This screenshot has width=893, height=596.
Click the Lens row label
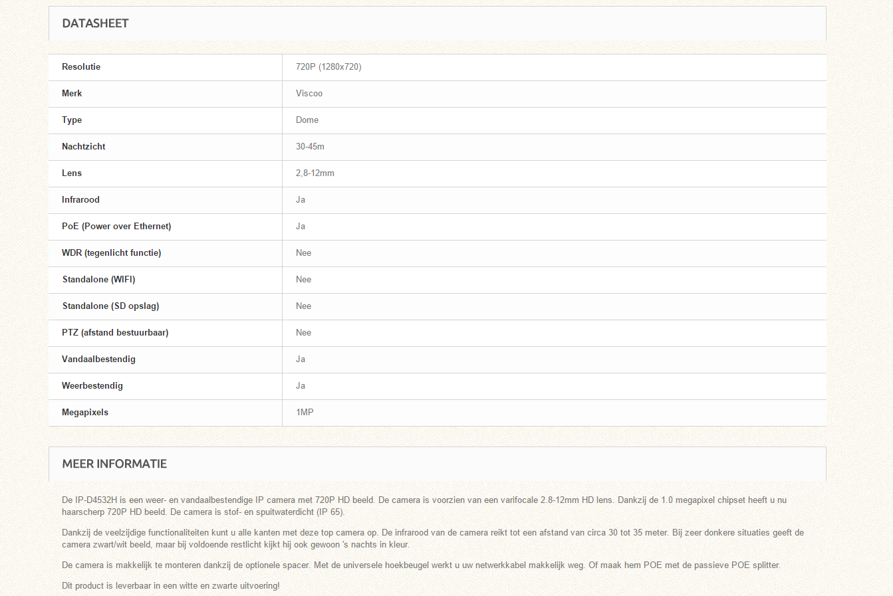click(72, 173)
